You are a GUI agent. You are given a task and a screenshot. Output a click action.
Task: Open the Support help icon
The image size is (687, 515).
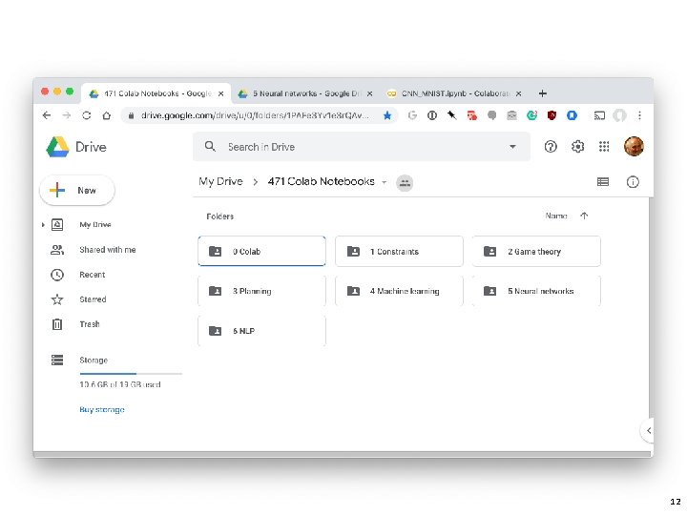551,147
